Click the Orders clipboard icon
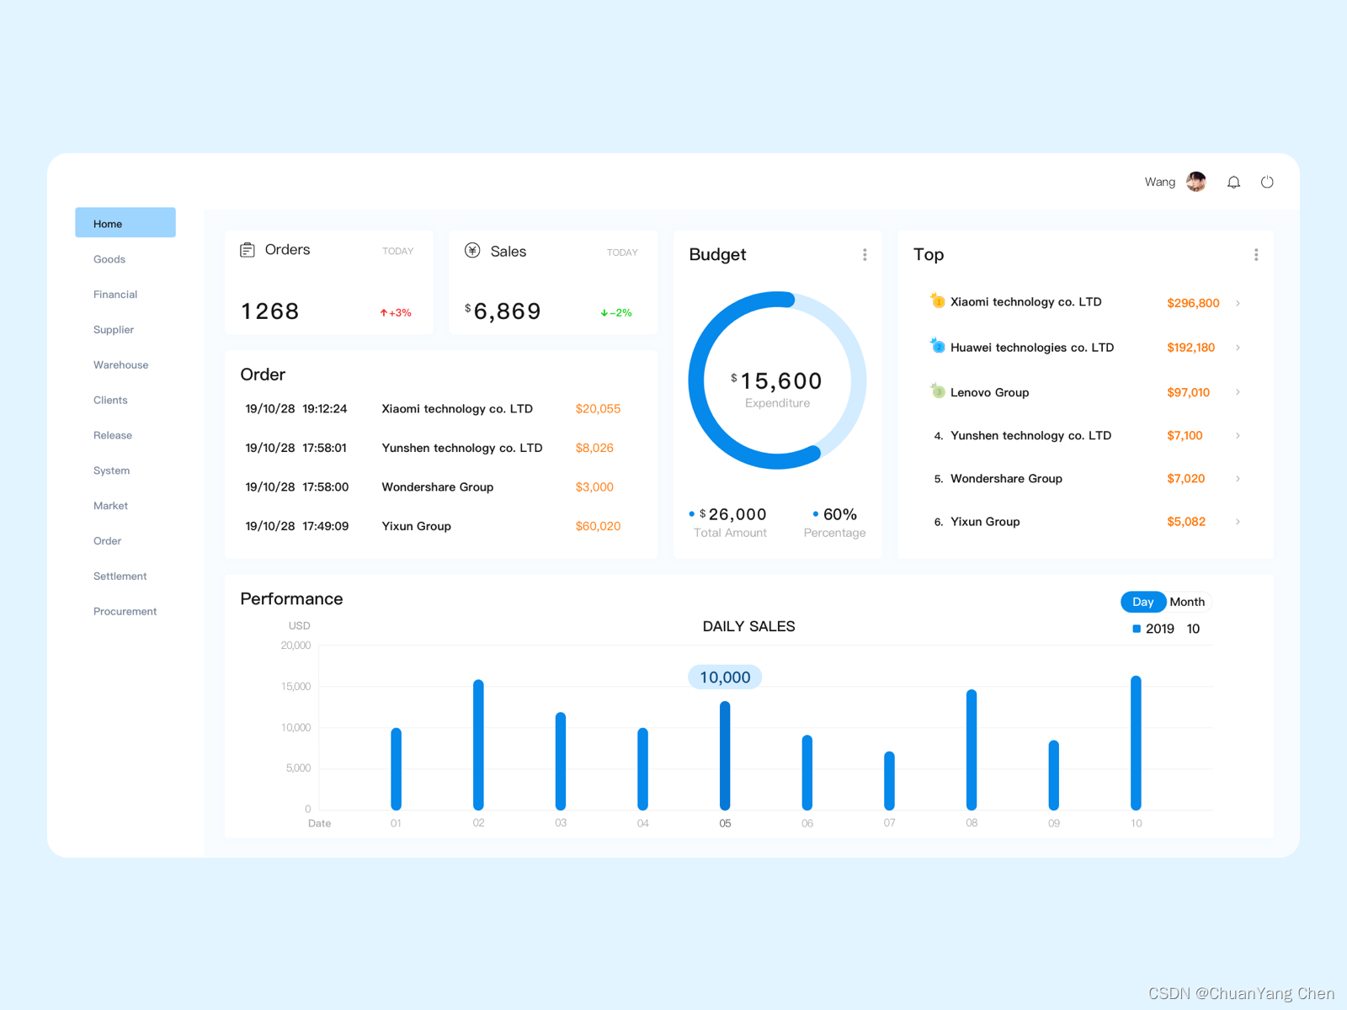The image size is (1347, 1010). [248, 250]
